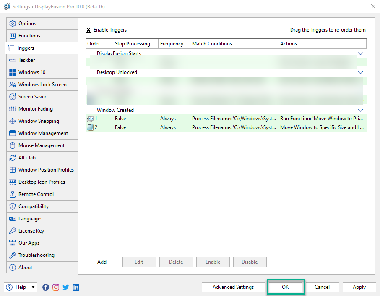The width and height of the screenshot is (380, 296).
Task: Close the Settings window
Action: [x=373, y=7]
